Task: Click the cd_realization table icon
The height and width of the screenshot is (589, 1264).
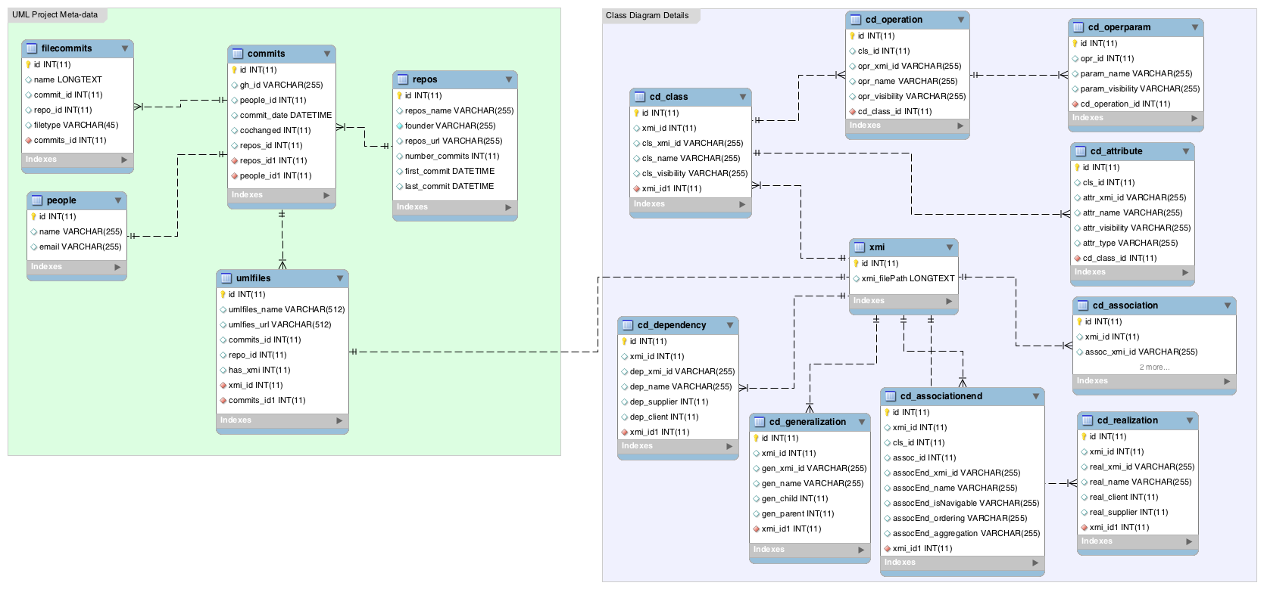Action: (1088, 420)
